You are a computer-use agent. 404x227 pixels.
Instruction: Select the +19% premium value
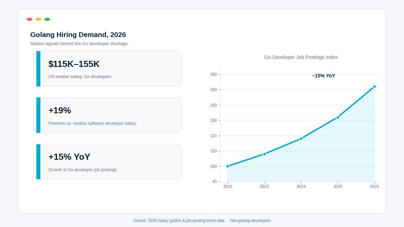pyautogui.click(x=60, y=110)
